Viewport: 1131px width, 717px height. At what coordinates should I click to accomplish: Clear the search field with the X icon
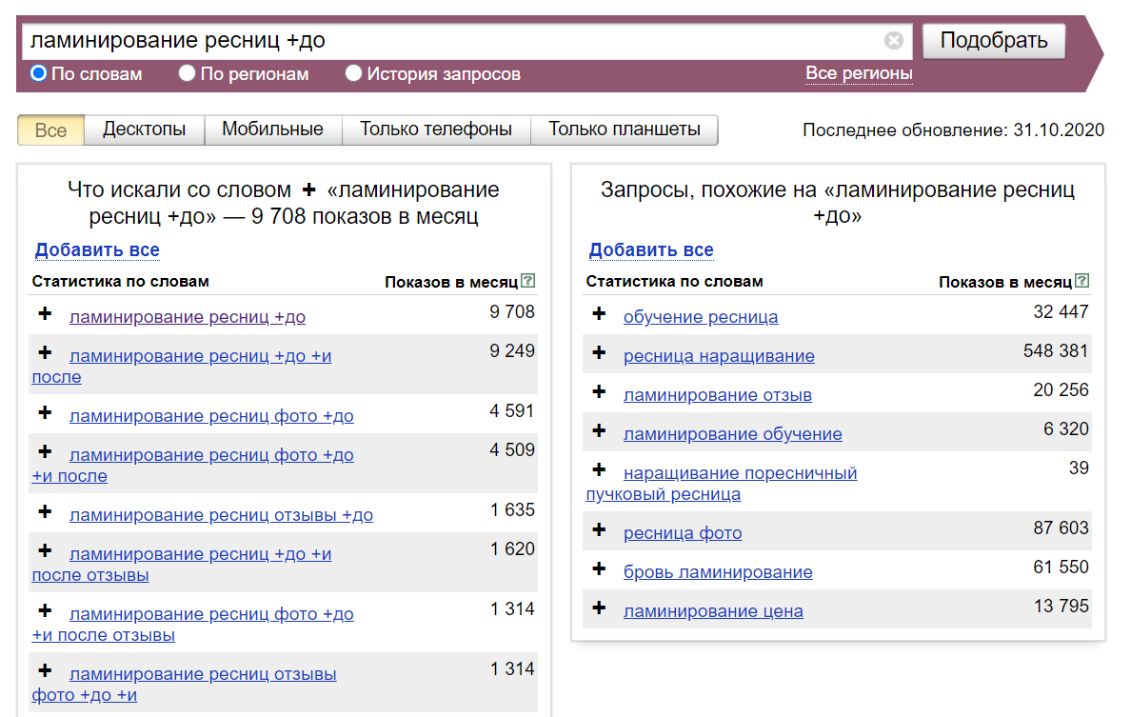(x=893, y=41)
